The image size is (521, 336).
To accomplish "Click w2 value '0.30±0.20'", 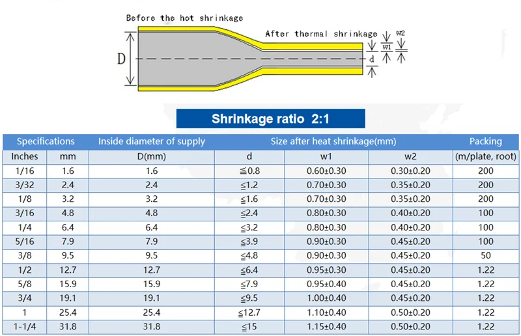I will coord(410,171).
